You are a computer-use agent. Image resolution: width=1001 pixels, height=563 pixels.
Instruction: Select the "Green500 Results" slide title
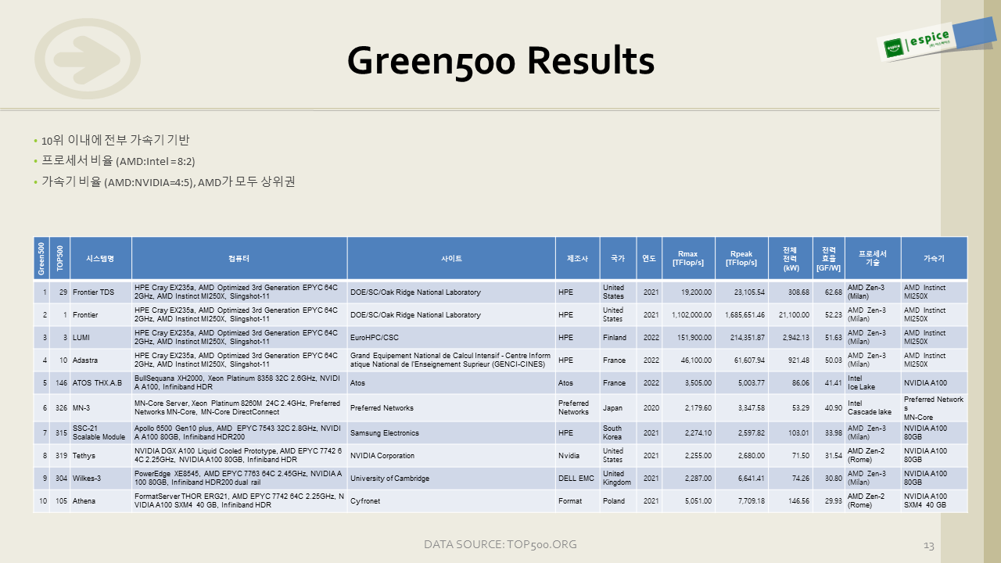pyautogui.click(x=500, y=60)
